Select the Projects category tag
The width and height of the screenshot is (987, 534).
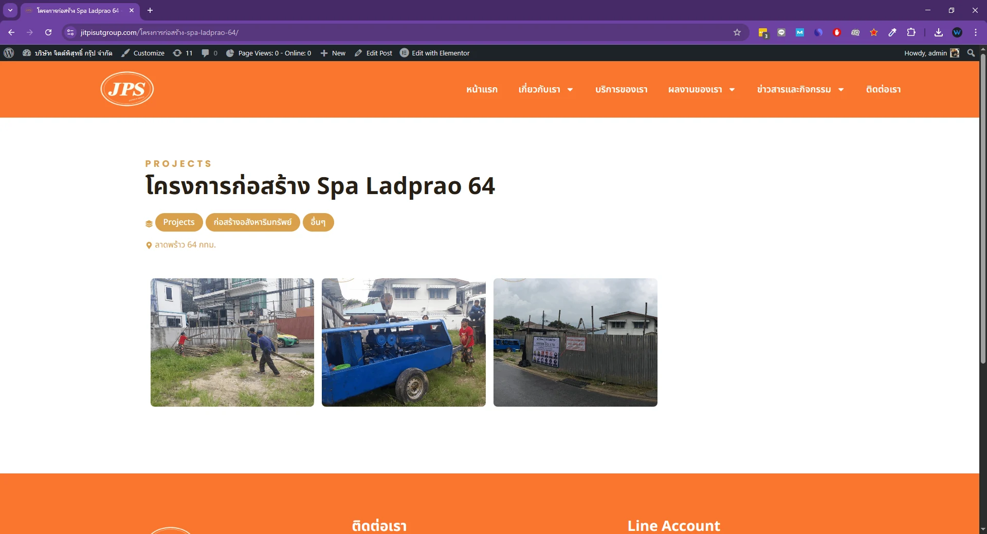[x=179, y=222]
